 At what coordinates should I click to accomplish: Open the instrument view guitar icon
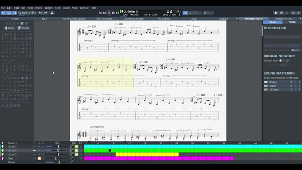point(276,13)
